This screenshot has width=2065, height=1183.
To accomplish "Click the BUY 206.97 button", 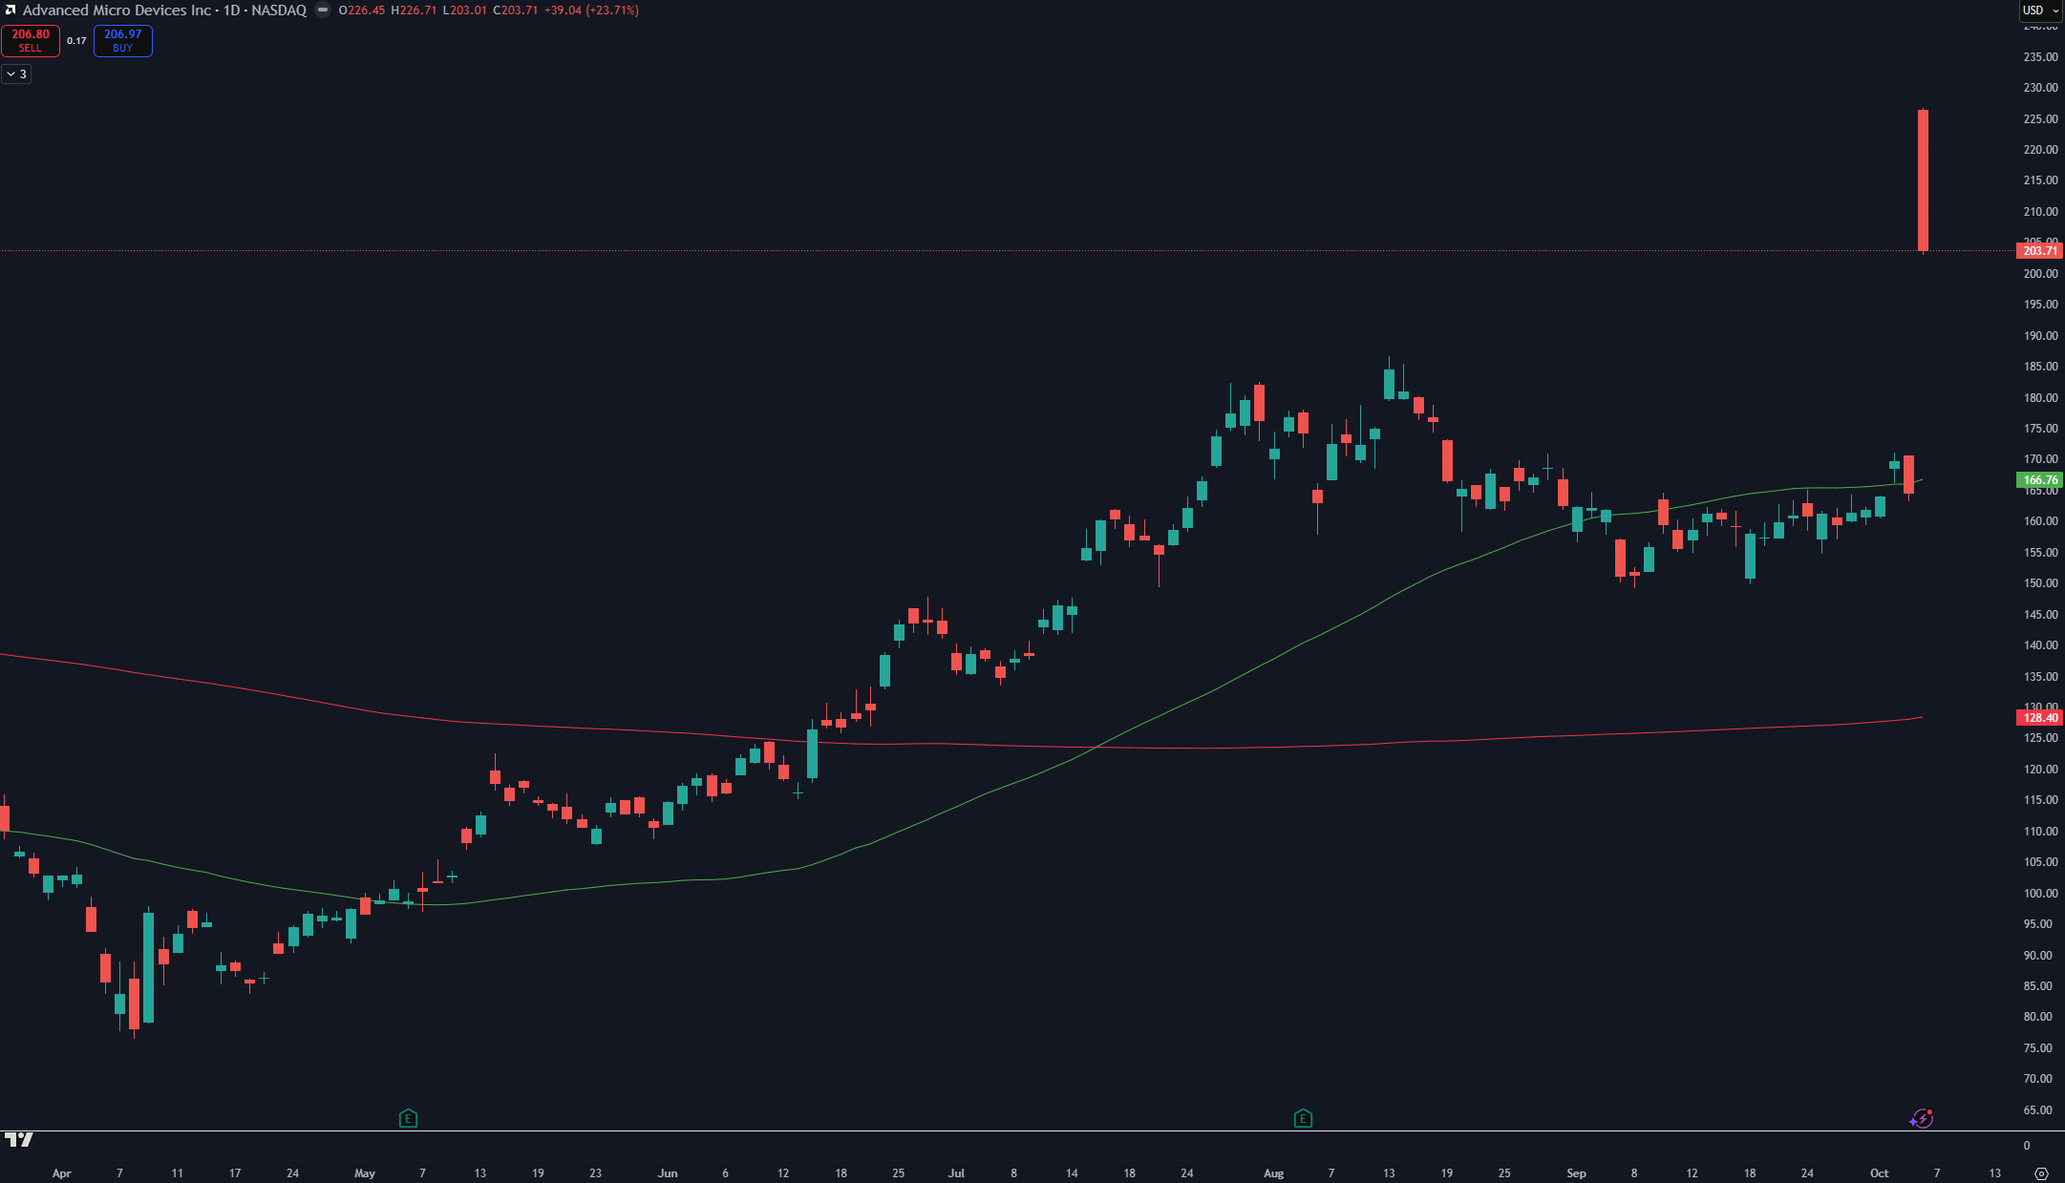I will (x=122, y=40).
